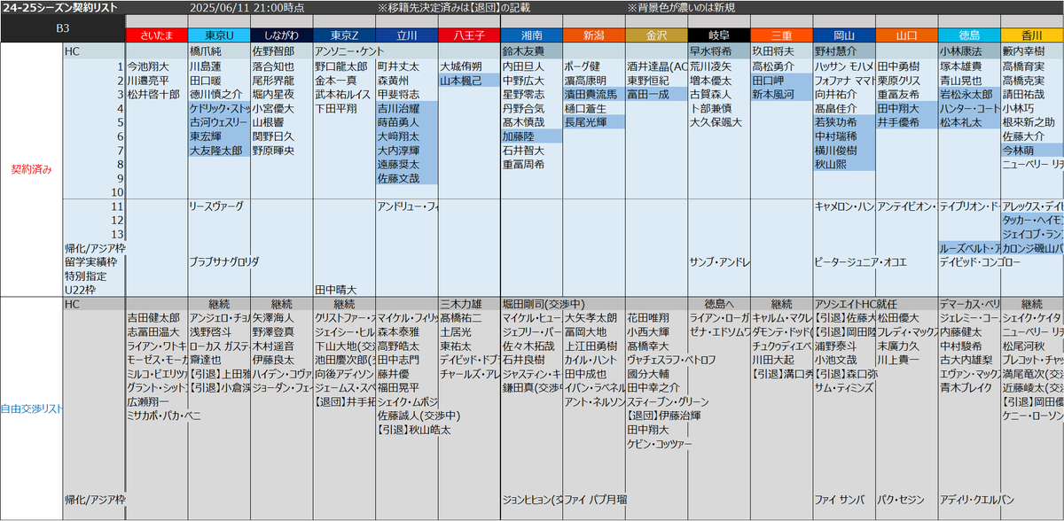Click the black 岐阜 team header
Viewport: 1064px width, 521px height.
pos(718,35)
